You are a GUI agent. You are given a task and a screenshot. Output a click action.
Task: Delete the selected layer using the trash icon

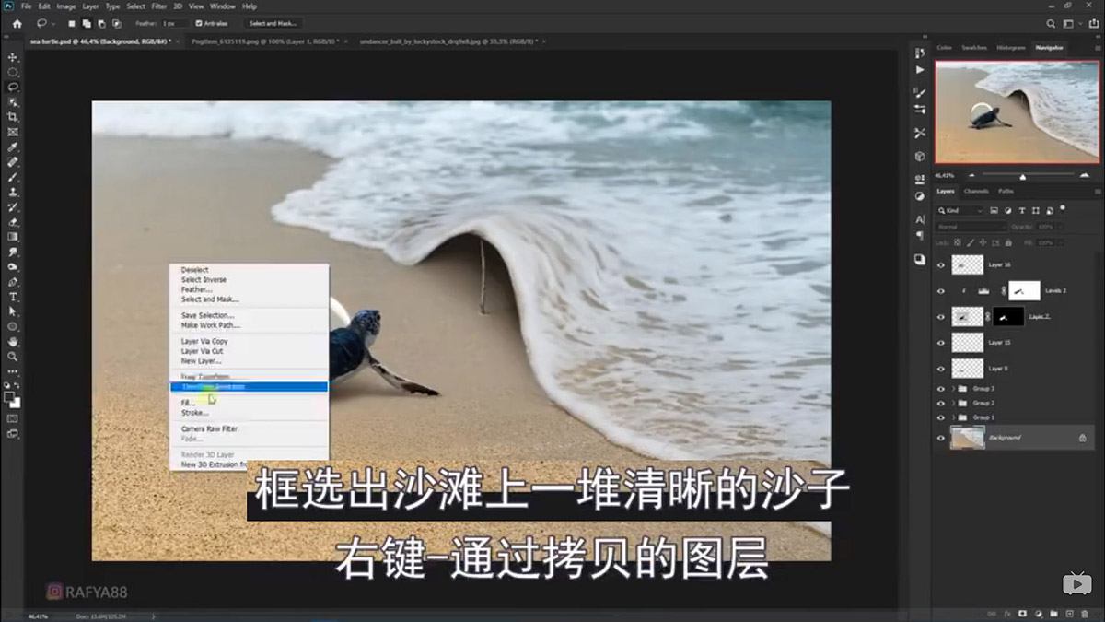coord(1085,612)
